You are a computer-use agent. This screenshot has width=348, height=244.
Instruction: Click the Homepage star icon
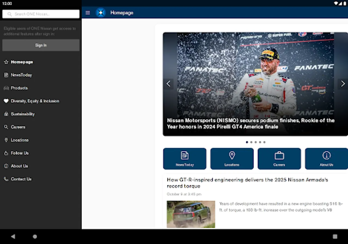[6, 62]
